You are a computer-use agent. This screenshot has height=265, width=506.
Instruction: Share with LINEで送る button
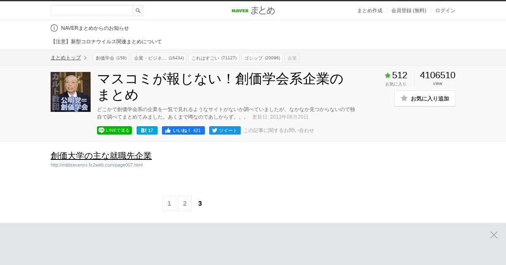114,130
